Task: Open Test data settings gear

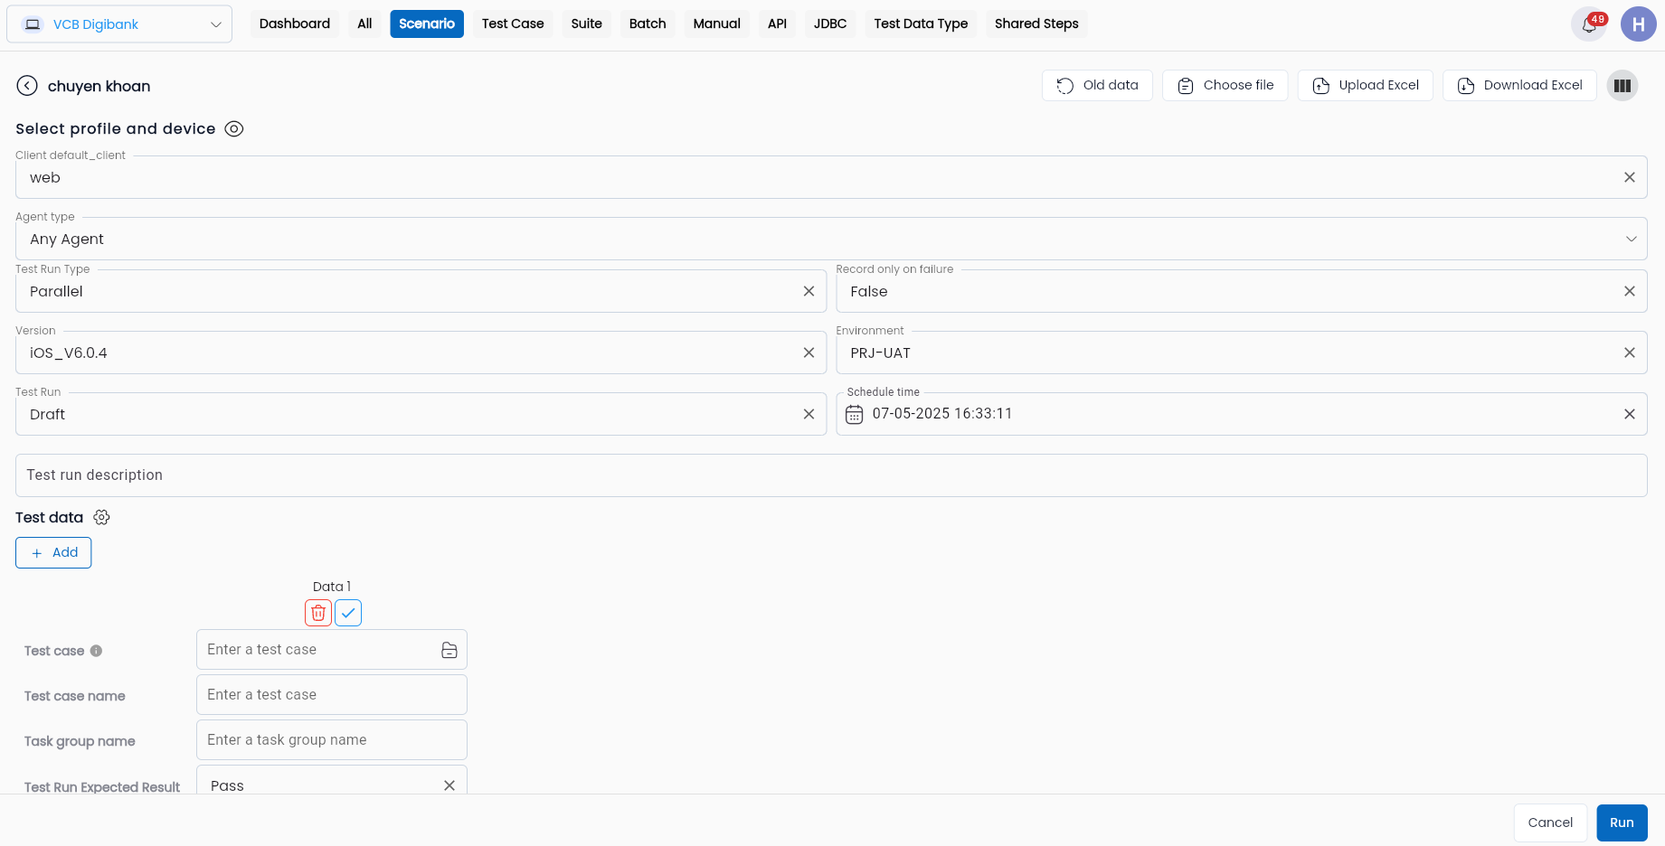Action: coord(101,517)
